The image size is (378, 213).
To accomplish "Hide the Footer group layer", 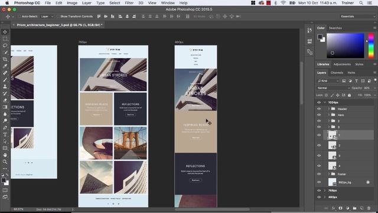I will click(x=319, y=174).
